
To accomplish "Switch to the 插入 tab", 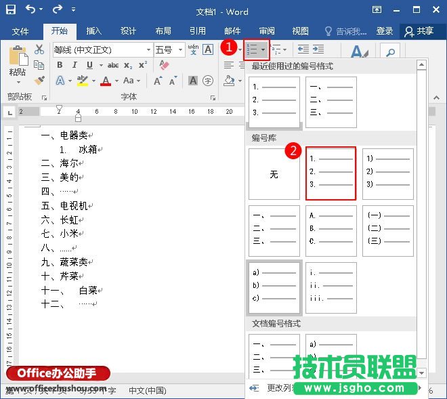I will (93, 30).
